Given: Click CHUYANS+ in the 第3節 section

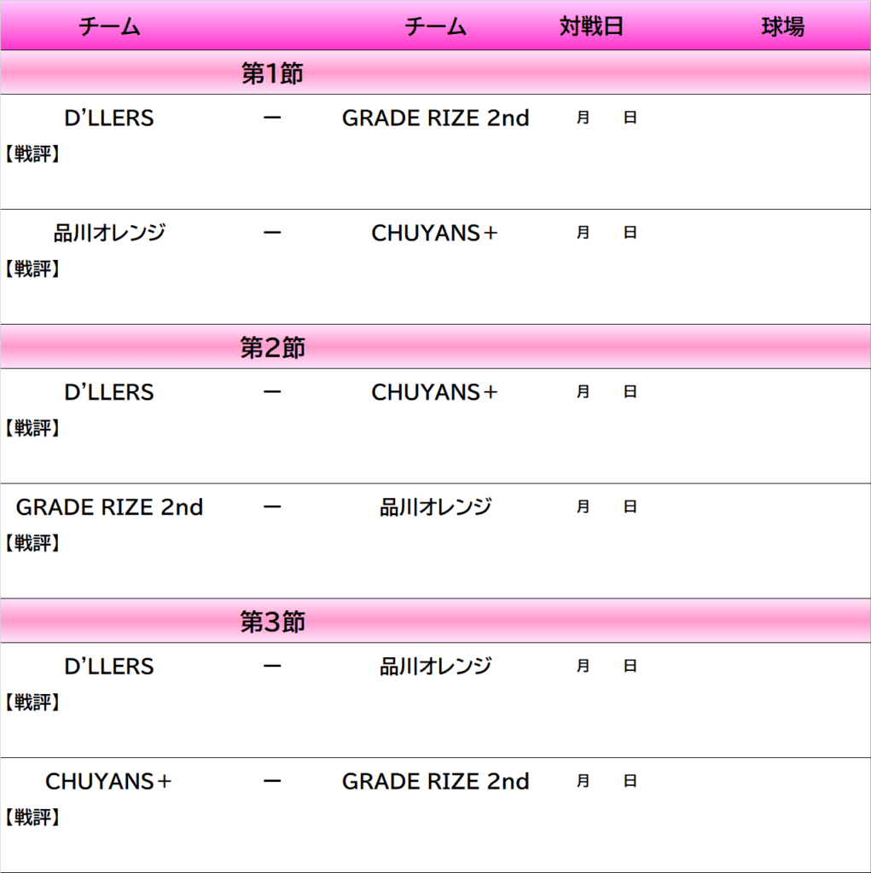Looking at the screenshot, I should pyautogui.click(x=109, y=781).
